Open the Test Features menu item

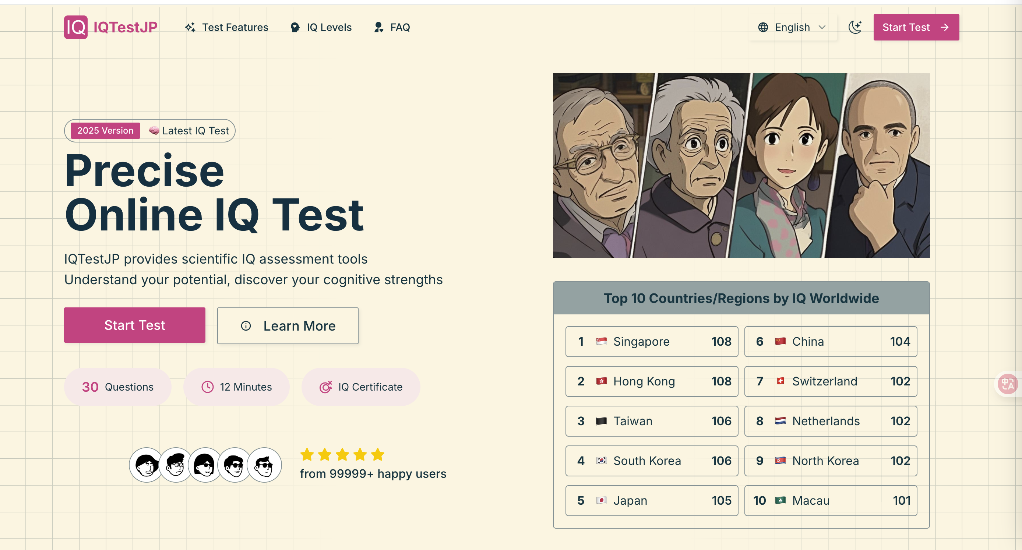[235, 27]
